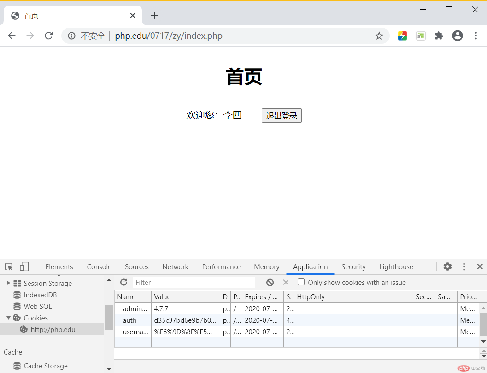This screenshot has height=373, width=487.
Task: Select the auth cookie row
Action: (x=297, y=320)
